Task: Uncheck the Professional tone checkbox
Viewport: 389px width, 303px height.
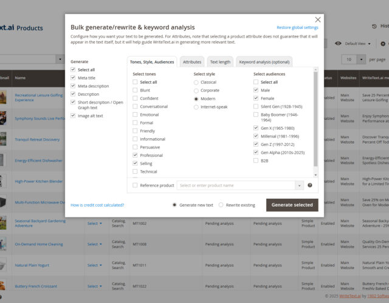Action: pos(135,155)
